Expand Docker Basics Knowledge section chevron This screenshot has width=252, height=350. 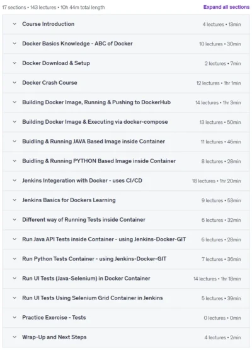click(x=14, y=44)
